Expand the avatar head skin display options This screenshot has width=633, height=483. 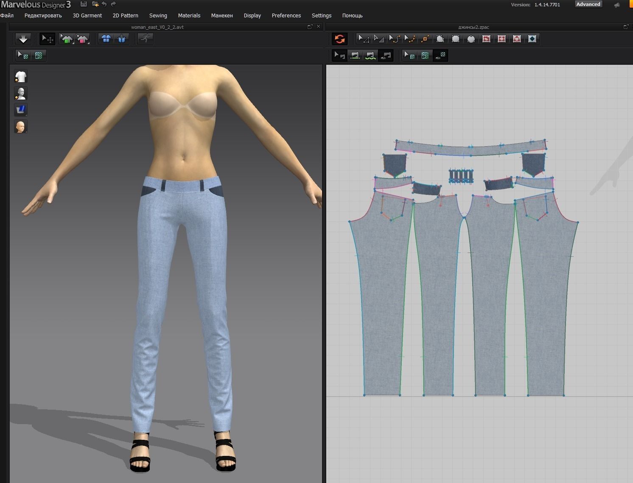[21, 126]
